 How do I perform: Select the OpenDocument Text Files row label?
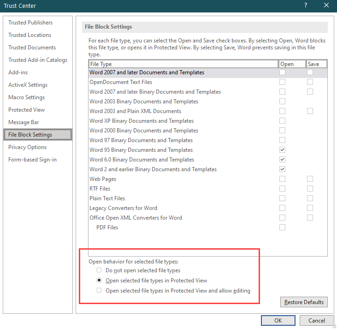[121, 82]
